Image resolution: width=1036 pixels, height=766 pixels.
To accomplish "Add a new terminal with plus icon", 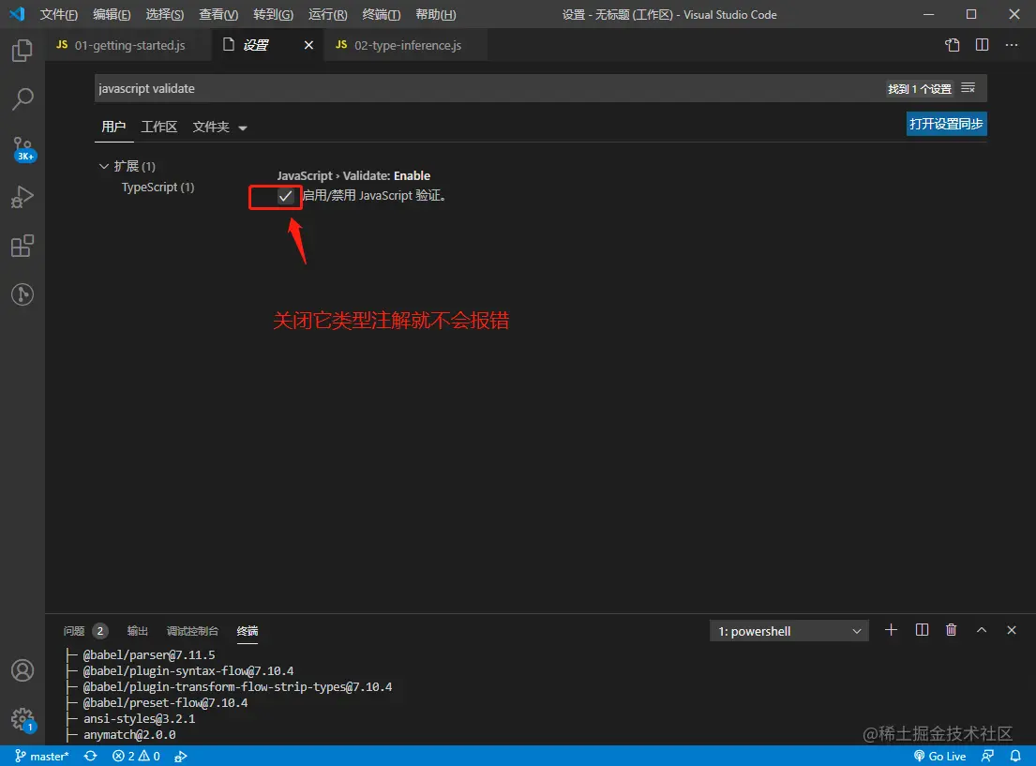I will coord(891,630).
